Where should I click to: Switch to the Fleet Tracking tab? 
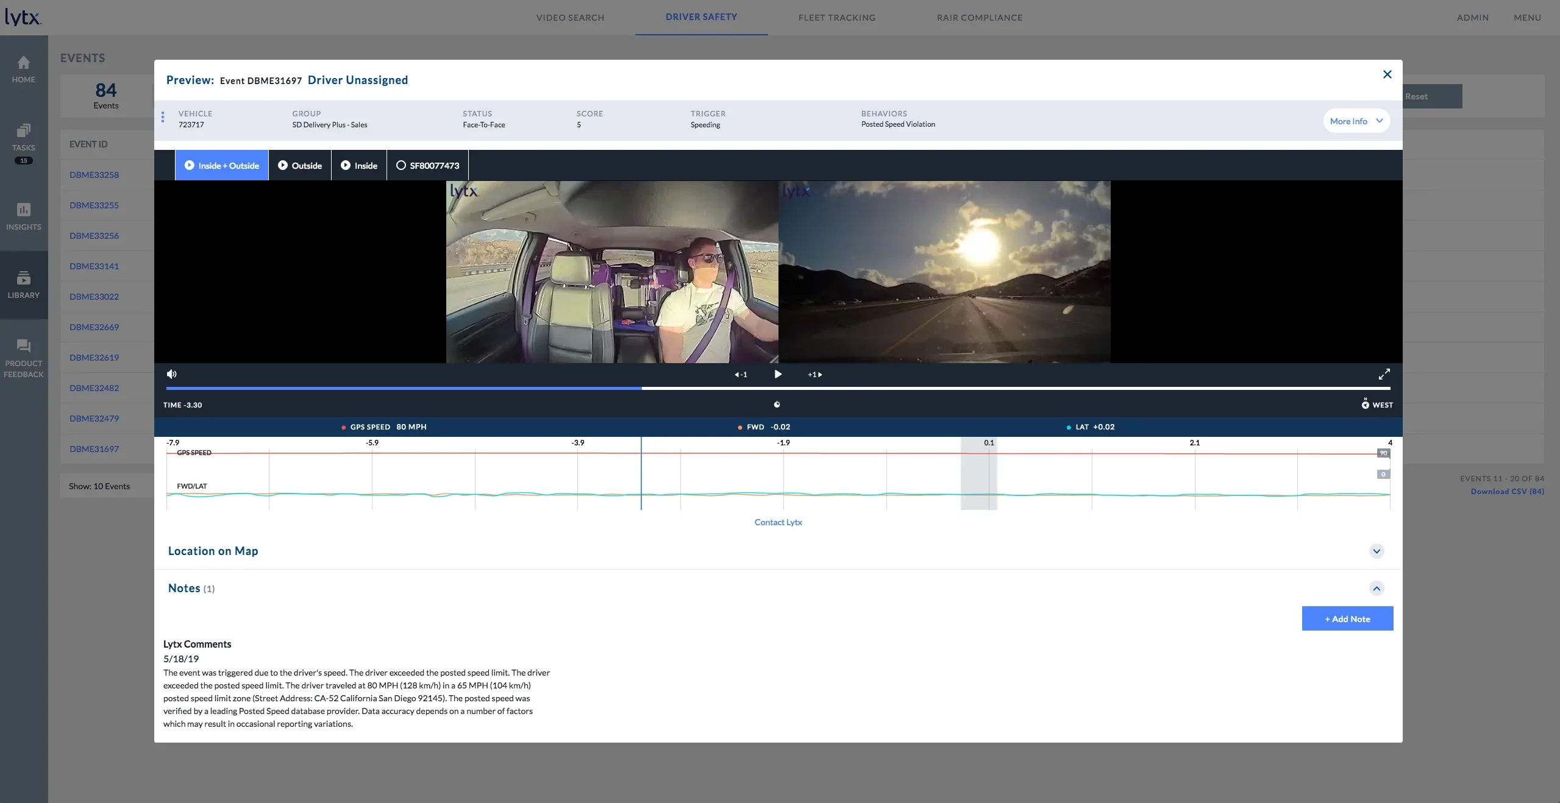click(x=836, y=18)
